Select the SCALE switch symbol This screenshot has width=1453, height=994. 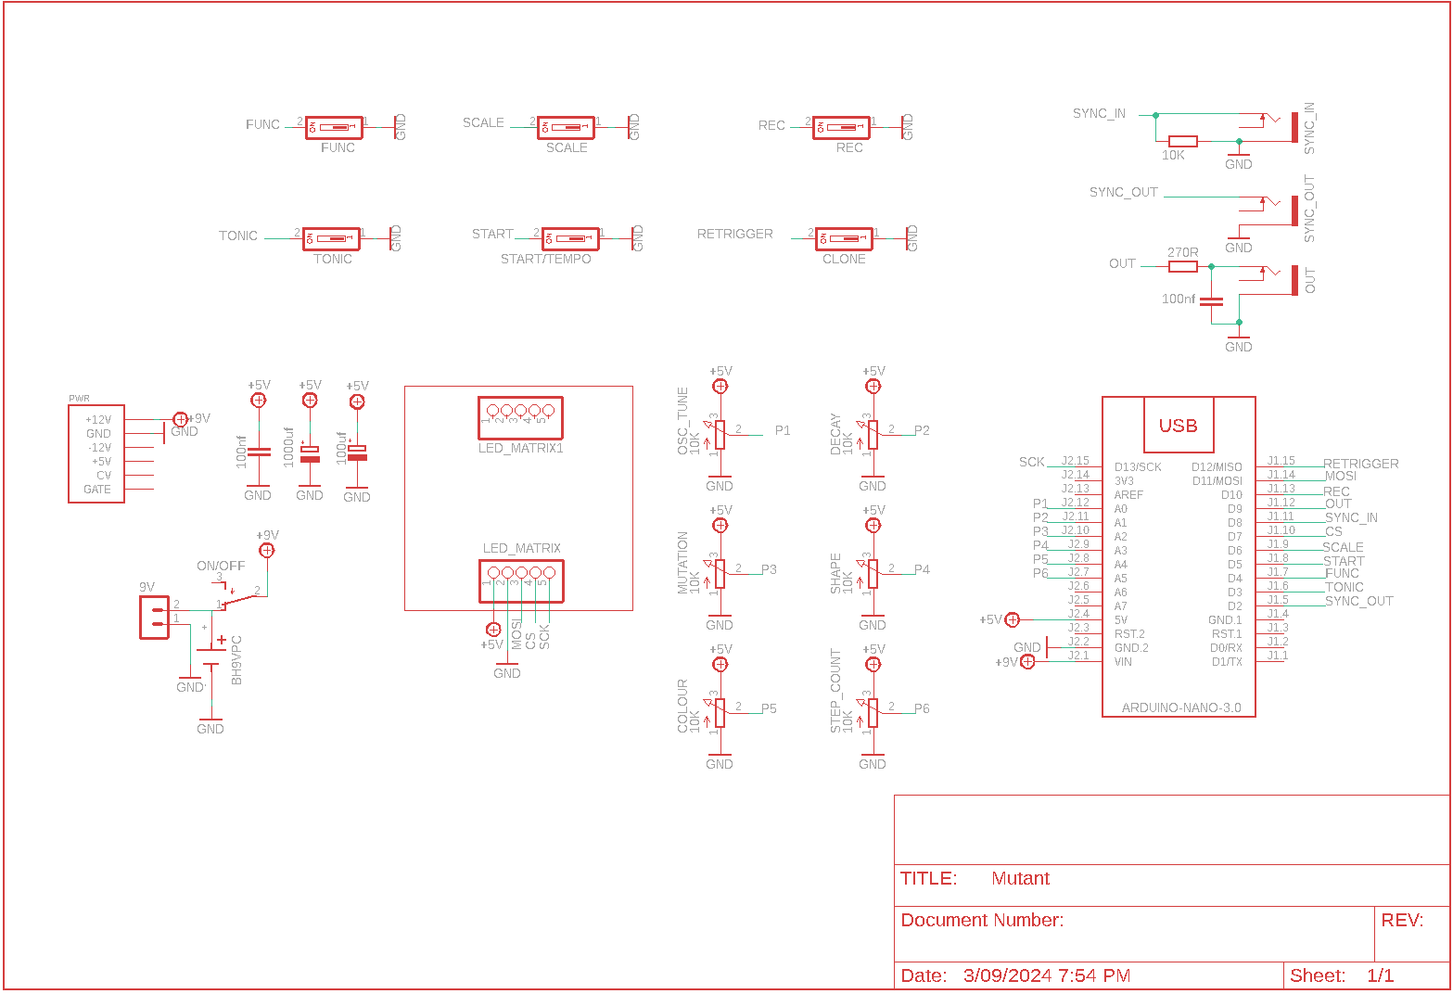(x=566, y=127)
